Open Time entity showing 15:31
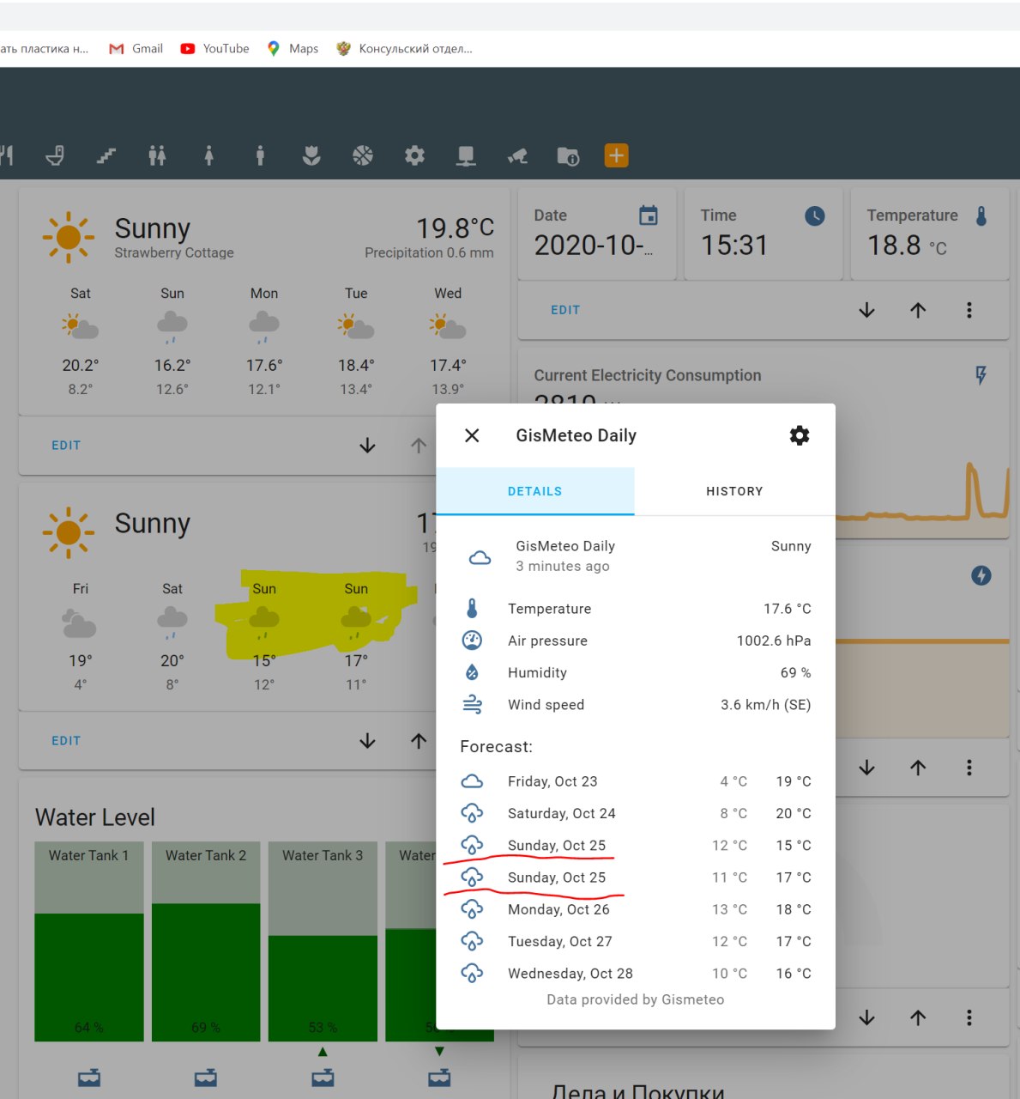 pos(764,234)
